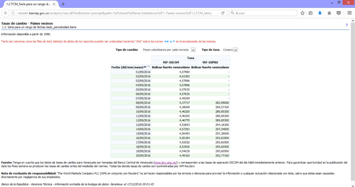Screen dimensions: 355x187
Task: Reload the page with the refresh icon
Action: 223,13
